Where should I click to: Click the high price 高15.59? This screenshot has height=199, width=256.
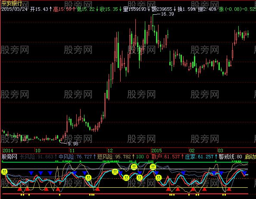click(62, 9)
